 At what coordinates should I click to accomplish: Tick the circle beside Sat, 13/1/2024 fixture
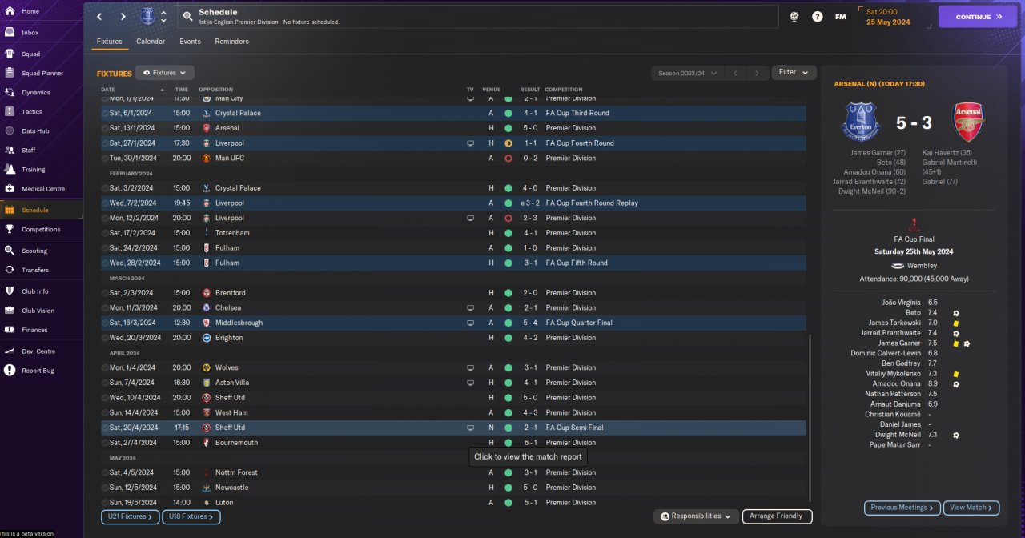(x=105, y=128)
